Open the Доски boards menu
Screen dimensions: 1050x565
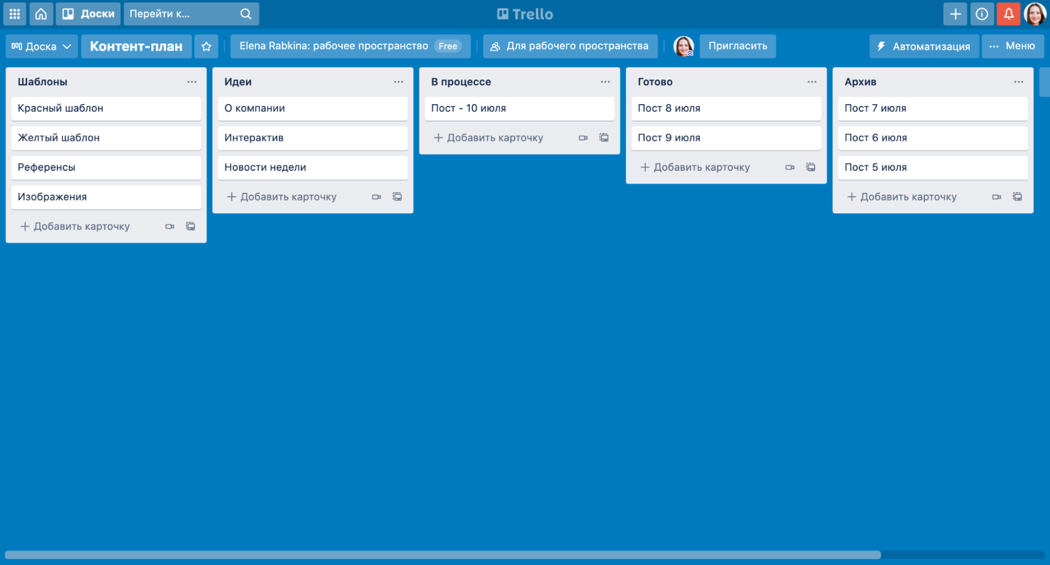(x=88, y=14)
